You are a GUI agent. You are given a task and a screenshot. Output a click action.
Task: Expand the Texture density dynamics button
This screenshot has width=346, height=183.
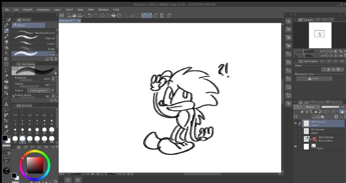[53, 96]
